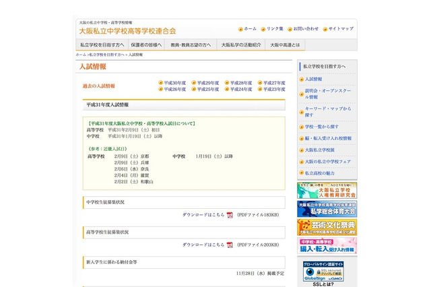Open 平成26年度 past exam info
This screenshot has width=431, height=287.
coord(175,90)
